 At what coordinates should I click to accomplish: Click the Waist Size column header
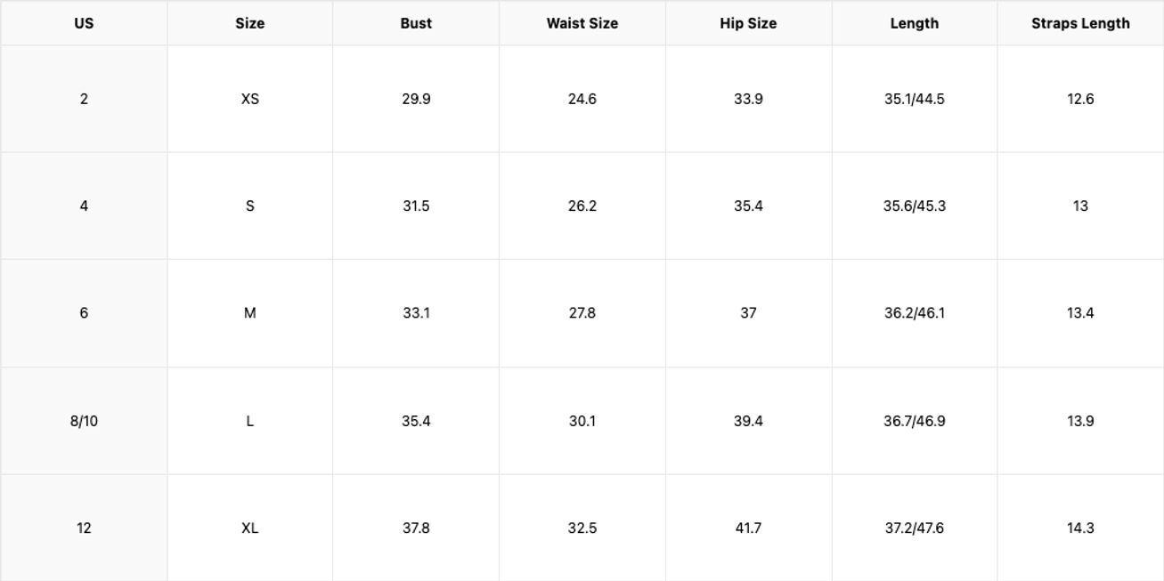(582, 24)
